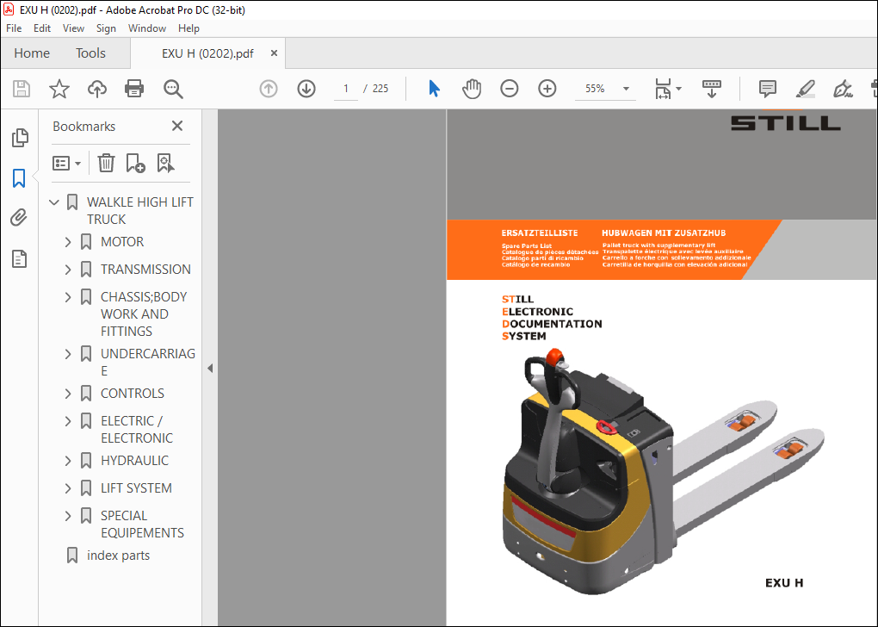Click the page number input field
The width and height of the screenshot is (878, 627).
click(346, 89)
